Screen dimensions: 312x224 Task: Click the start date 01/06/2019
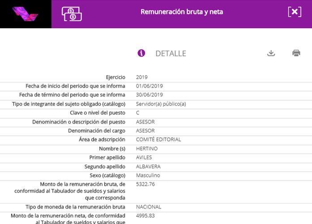(150, 86)
